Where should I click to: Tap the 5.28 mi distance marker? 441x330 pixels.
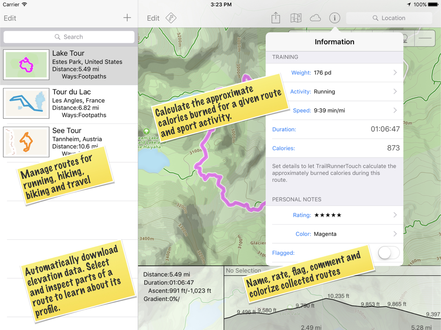(421, 327)
